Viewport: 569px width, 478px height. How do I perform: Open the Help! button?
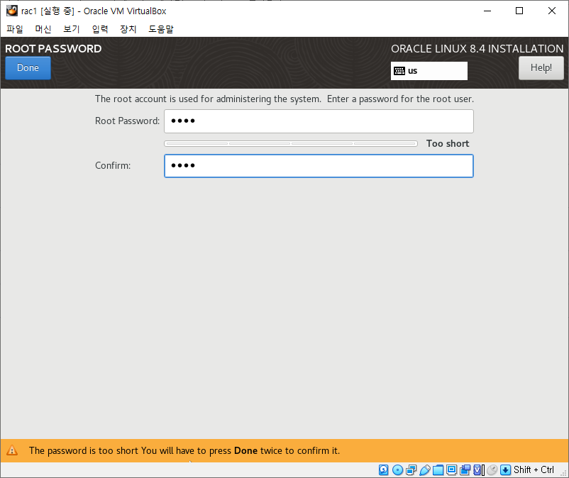(541, 68)
